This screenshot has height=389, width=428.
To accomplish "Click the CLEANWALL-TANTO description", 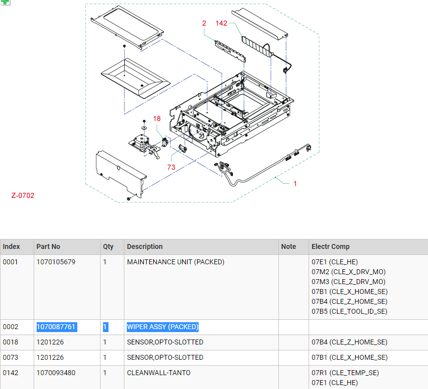I will (x=159, y=373).
